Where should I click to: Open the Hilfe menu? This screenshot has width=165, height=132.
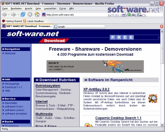point(72,8)
